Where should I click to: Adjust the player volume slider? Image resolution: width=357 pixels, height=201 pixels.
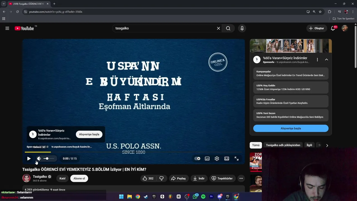tap(49, 159)
